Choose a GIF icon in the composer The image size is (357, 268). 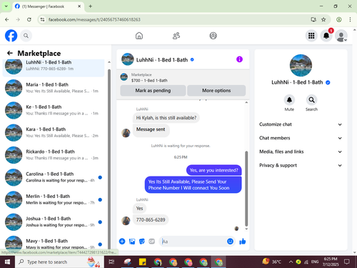[152, 242]
